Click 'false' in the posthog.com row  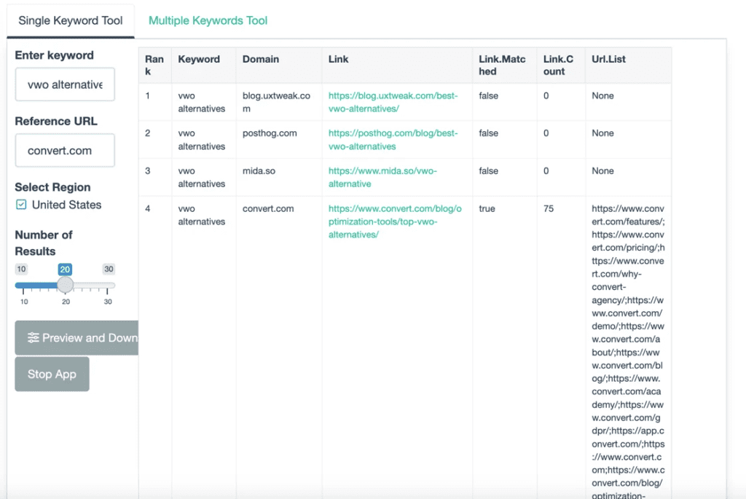click(489, 133)
